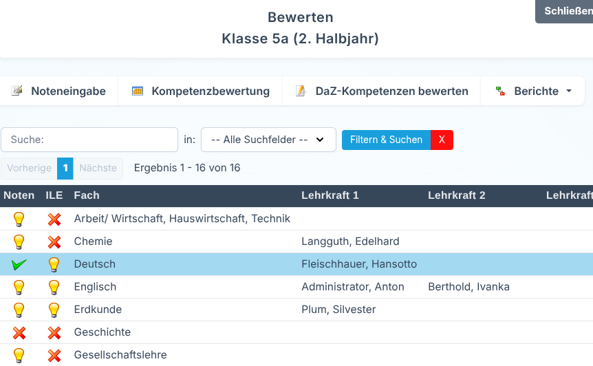
Task: Click the Noten red cross for Geschichte
Action: click(19, 332)
